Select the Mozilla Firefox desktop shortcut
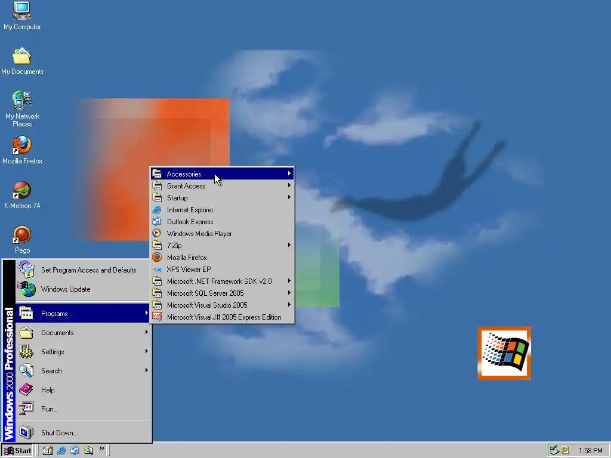 click(x=22, y=150)
